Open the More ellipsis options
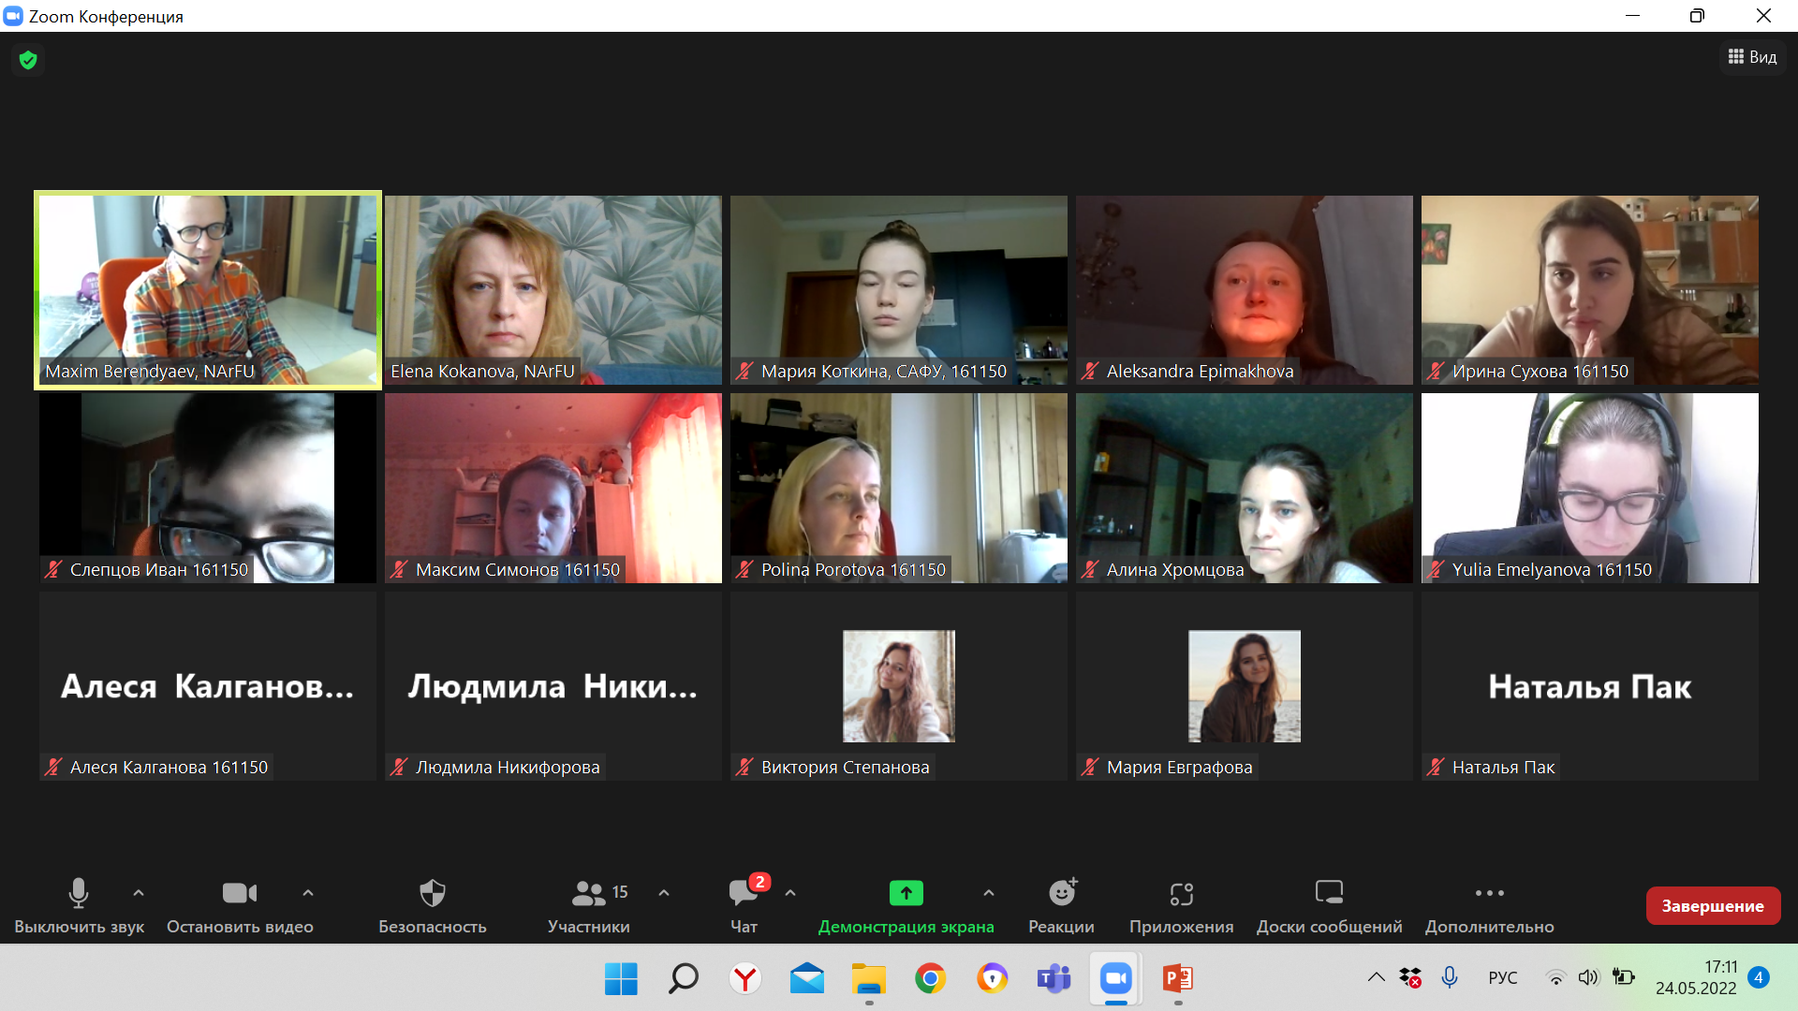The image size is (1798, 1011). [1489, 894]
